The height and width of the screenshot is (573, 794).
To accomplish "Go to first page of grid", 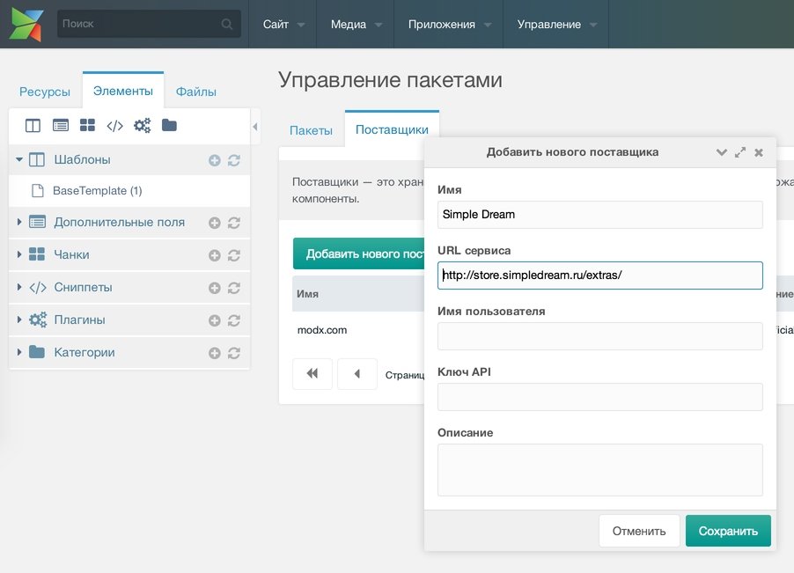I will click(312, 374).
